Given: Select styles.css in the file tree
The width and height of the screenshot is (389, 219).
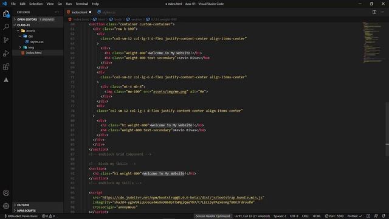Looking at the screenshot, I should (36, 42).
